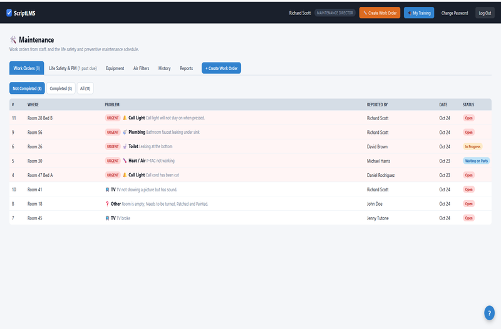Click the TV icon in Room 45 row
The height and width of the screenshot is (329, 501).
click(107, 218)
